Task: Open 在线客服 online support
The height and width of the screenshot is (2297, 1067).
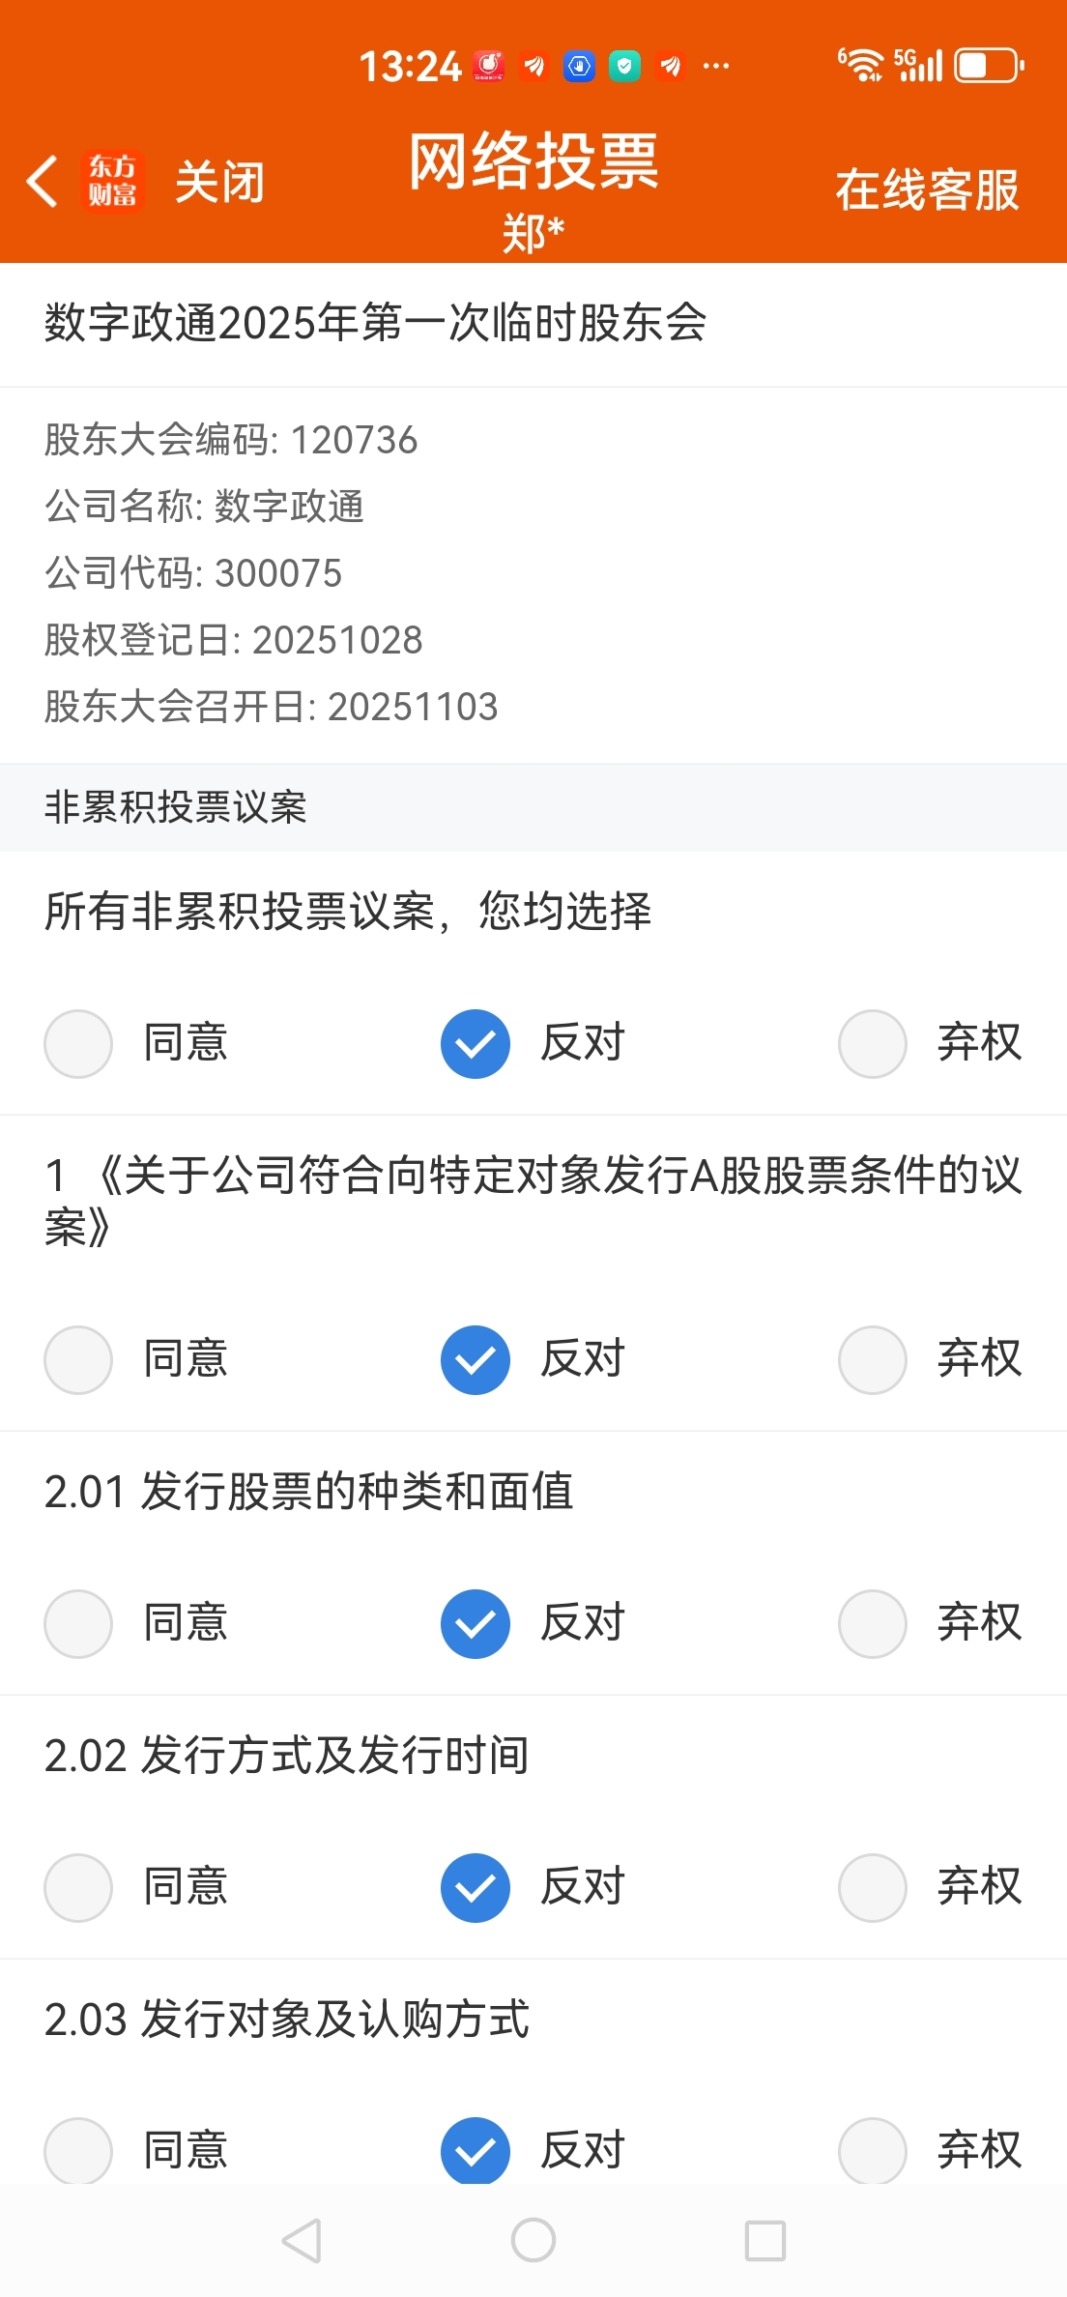Action: (x=927, y=189)
